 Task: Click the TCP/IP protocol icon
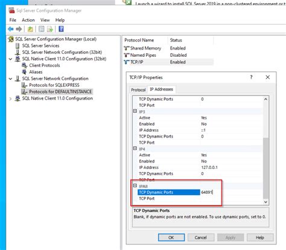(127, 62)
